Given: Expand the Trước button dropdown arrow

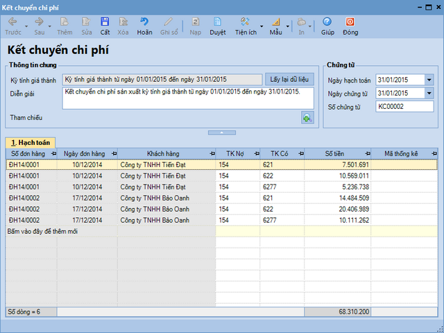Looking at the screenshot, I should point(26,26).
